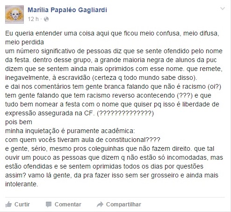The height and width of the screenshot is (212, 231).
Task: Click the globe public-privacy icon
Action: tap(46, 19)
